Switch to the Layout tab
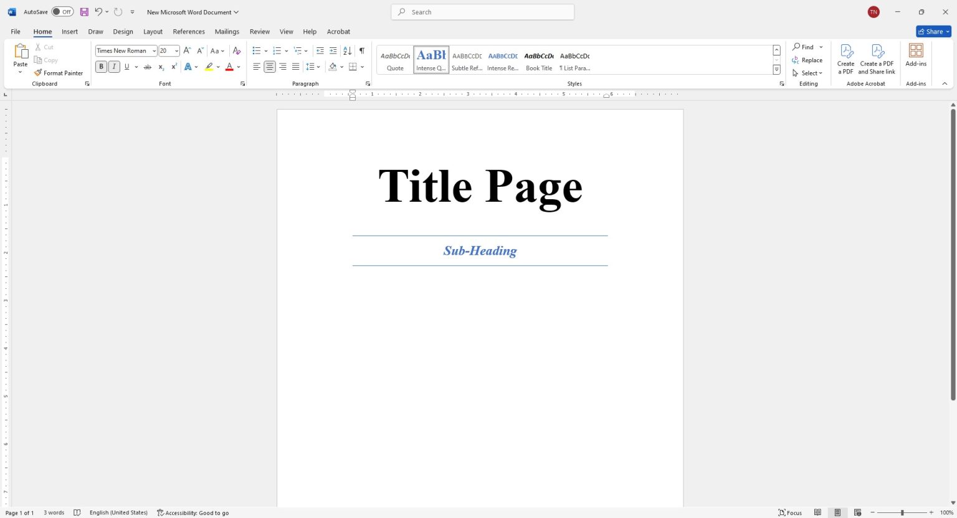Screen dimensions: 957x518 click(153, 32)
